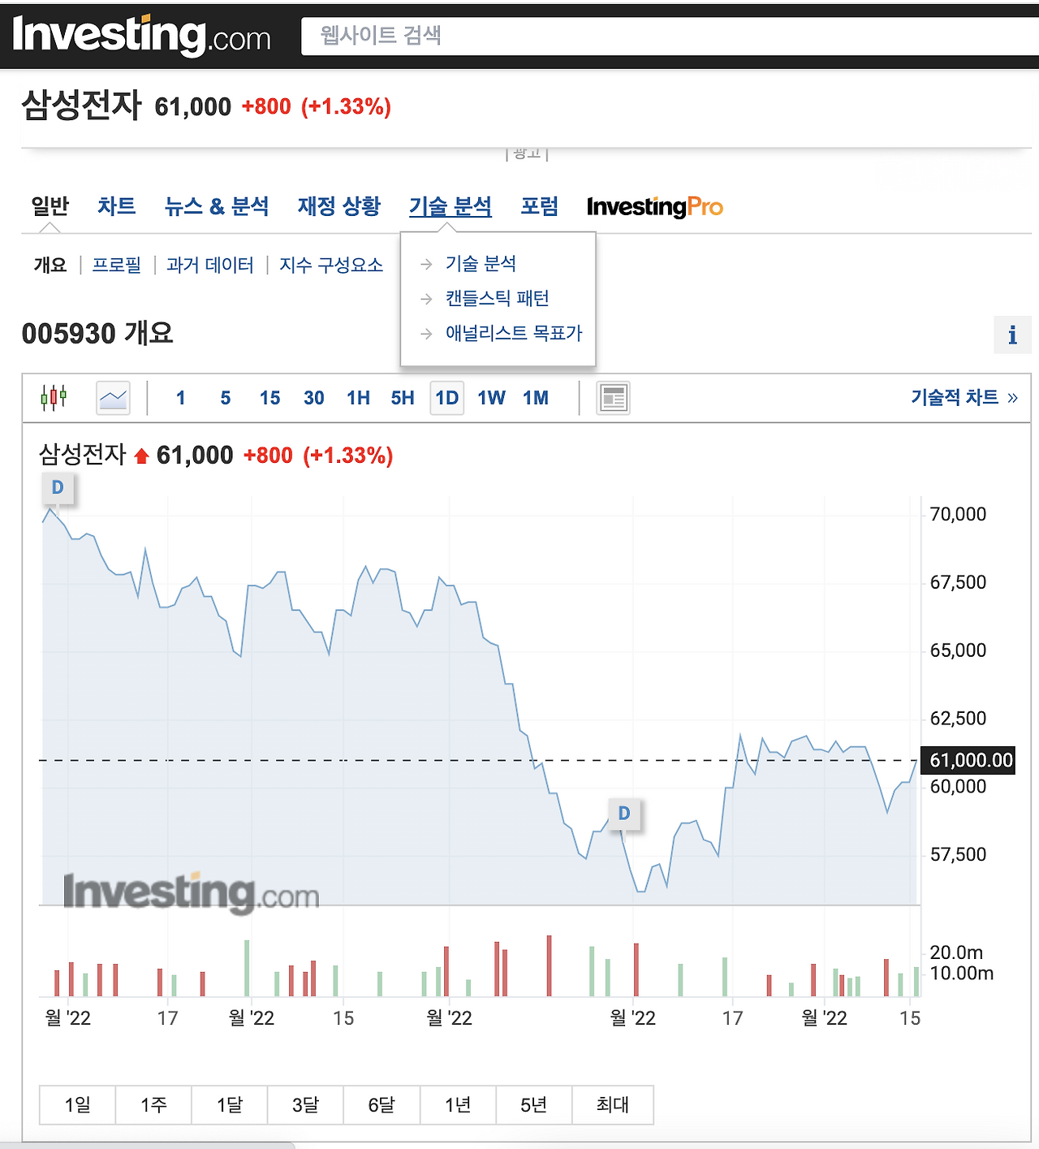
Task: Open the Investing.com logo home link
Action: pyautogui.click(x=141, y=36)
